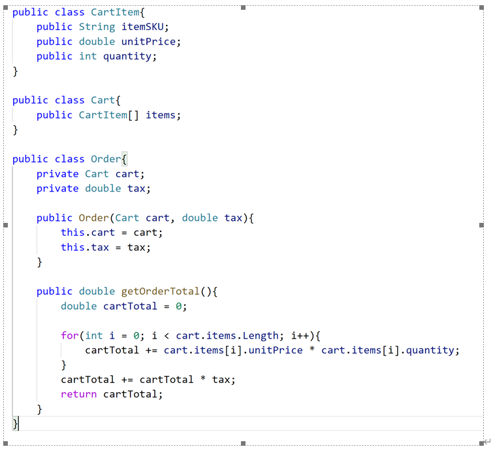Click the 'itemSKU;' field name
This screenshot has height=451, width=493.
(145, 27)
